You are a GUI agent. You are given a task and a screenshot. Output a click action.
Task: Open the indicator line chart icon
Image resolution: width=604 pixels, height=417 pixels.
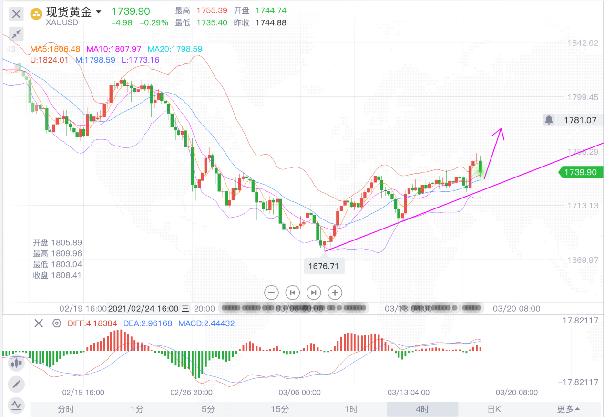click(x=16, y=405)
